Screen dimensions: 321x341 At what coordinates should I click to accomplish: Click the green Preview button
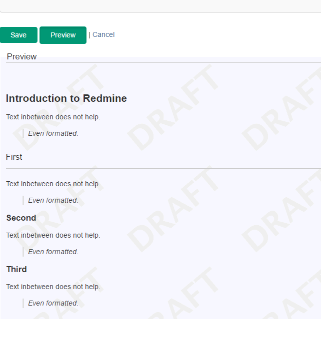[x=63, y=35]
